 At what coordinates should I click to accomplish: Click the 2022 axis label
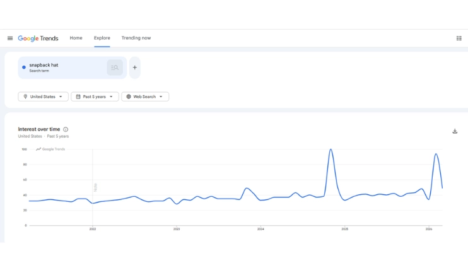(x=93, y=229)
